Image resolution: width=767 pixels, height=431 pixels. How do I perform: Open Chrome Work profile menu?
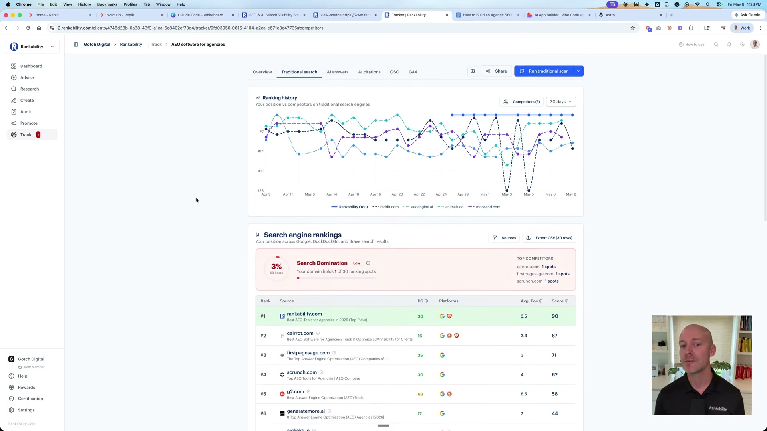742,28
